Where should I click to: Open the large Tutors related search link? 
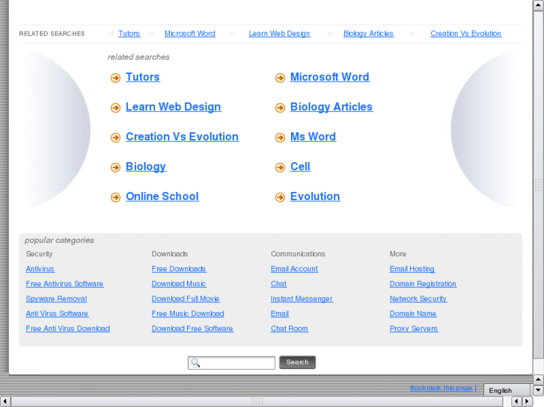(143, 77)
